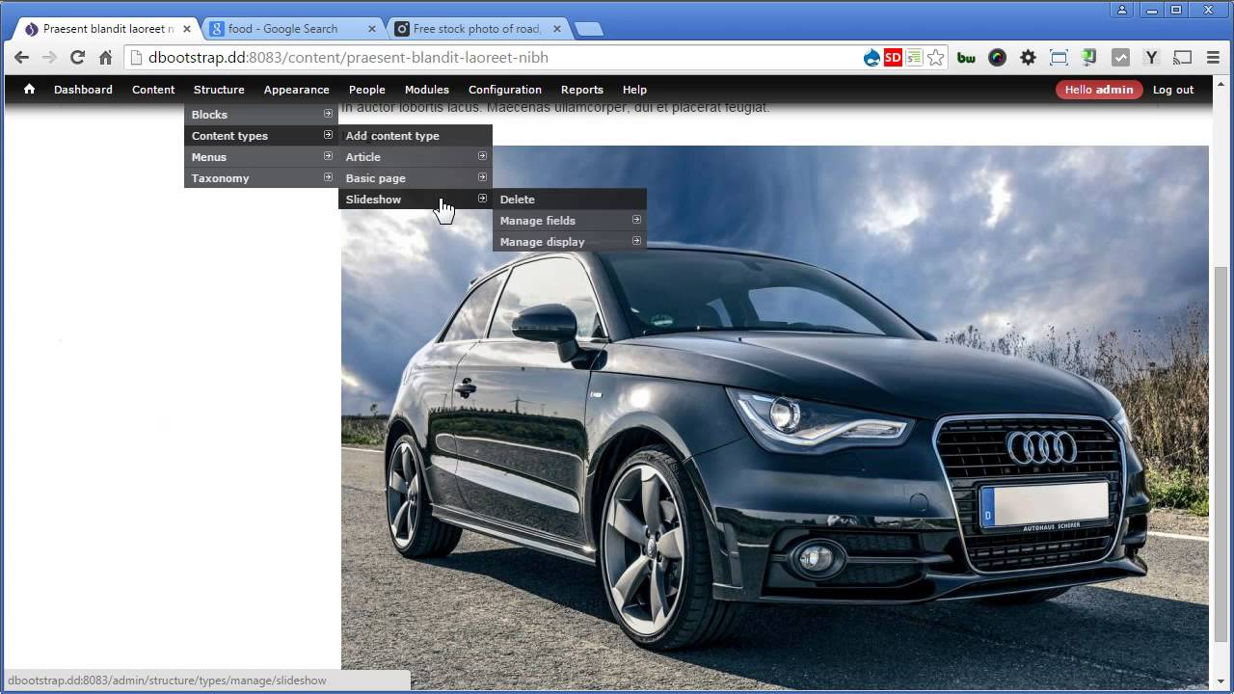The image size is (1234, 694).
Task: Open the Dashboard admin menu
Action: 83,90
